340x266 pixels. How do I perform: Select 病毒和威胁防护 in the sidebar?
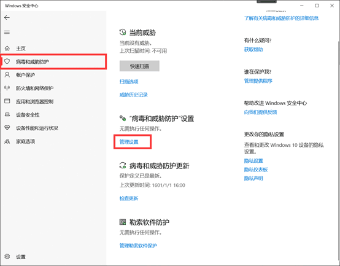pyautogui.click(x=53, y=61)
